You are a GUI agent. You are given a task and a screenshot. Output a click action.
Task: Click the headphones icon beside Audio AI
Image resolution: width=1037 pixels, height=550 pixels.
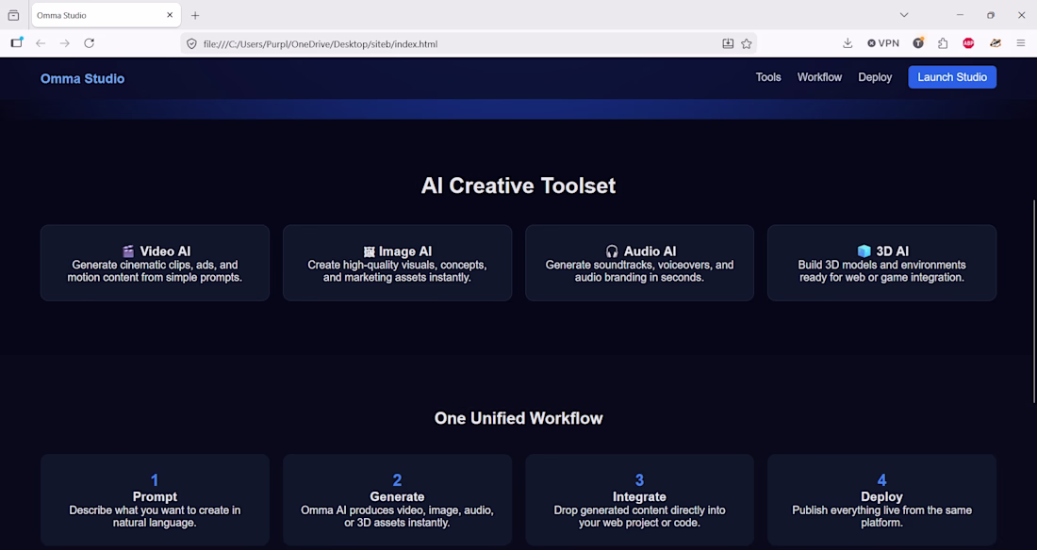(612, 251)
